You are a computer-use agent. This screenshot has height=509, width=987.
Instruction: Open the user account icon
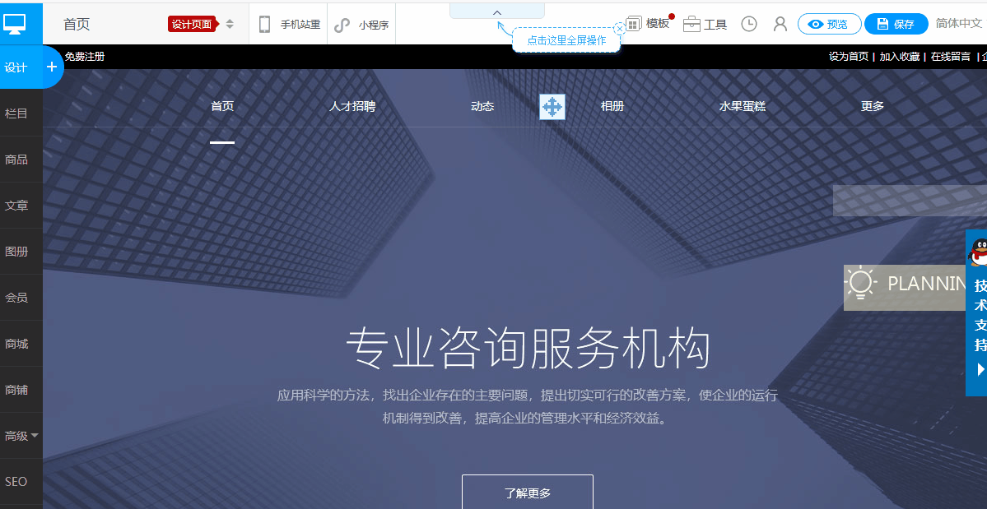[x=780, y=24]
